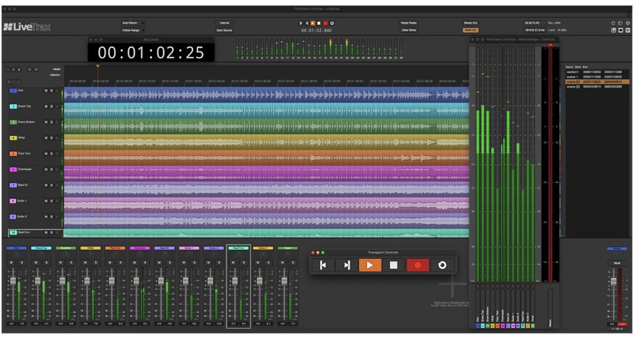Click the open session folder icon at the top right
The height and width of the screenshot is (338, 637).
click(x=620, y=23)
